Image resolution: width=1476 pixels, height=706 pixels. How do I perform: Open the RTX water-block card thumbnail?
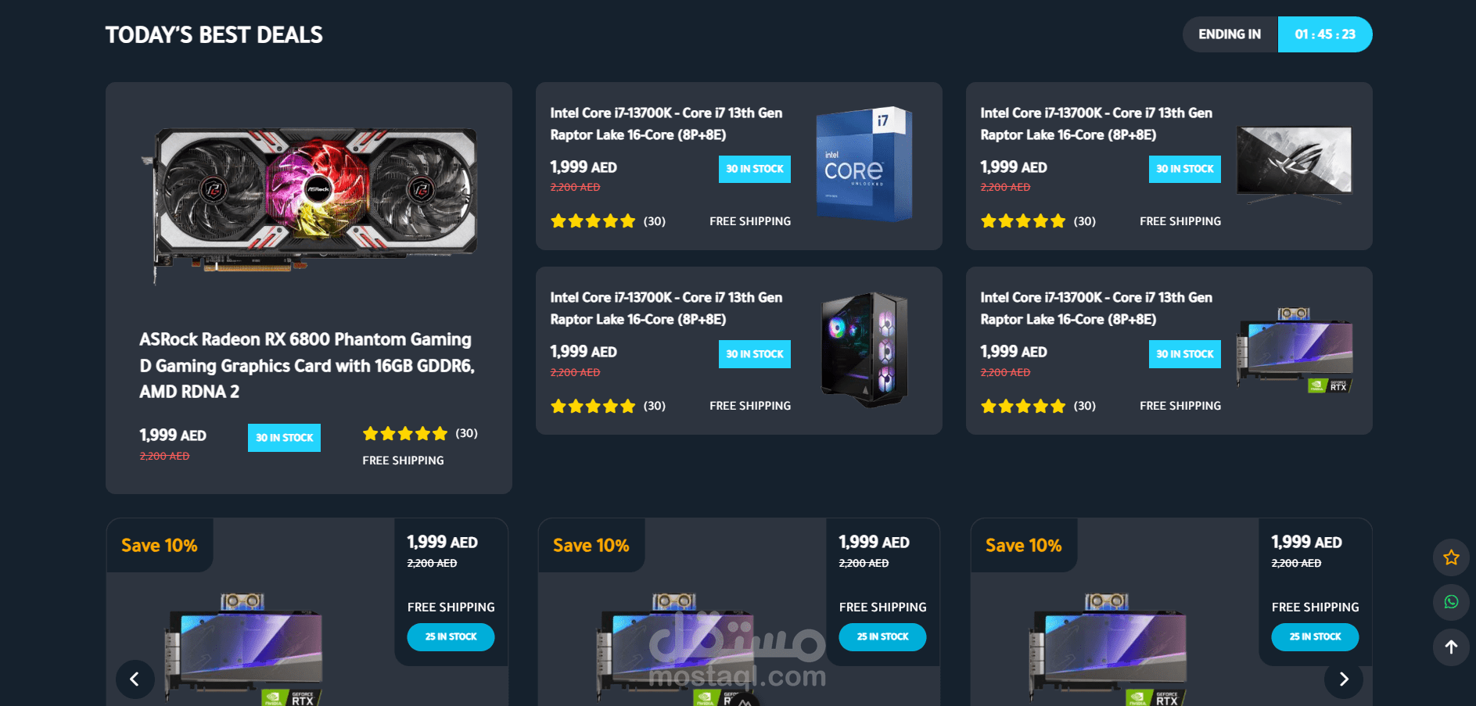click(x=1295, y=350)
